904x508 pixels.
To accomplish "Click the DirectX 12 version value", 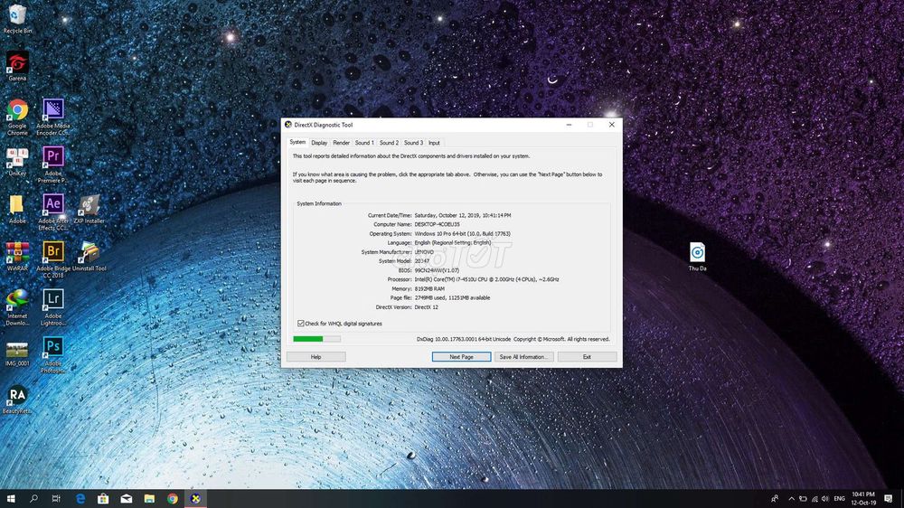I will pyautogui.click(x=427, y=306).
